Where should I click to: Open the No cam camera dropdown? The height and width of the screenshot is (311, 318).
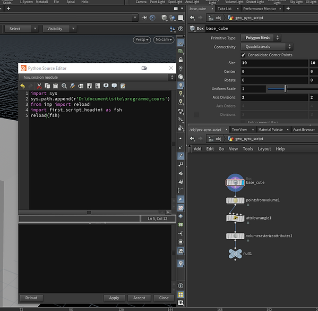[x=164, y=40]
